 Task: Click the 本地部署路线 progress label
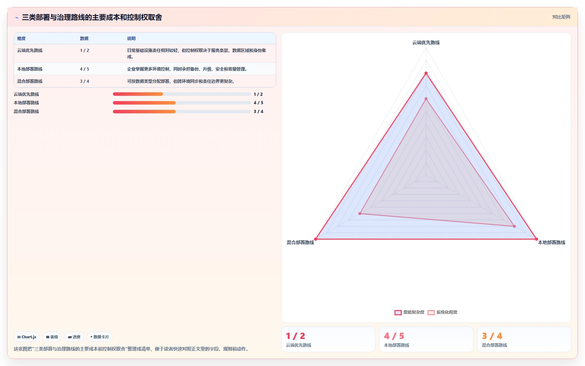coord(26,103)
